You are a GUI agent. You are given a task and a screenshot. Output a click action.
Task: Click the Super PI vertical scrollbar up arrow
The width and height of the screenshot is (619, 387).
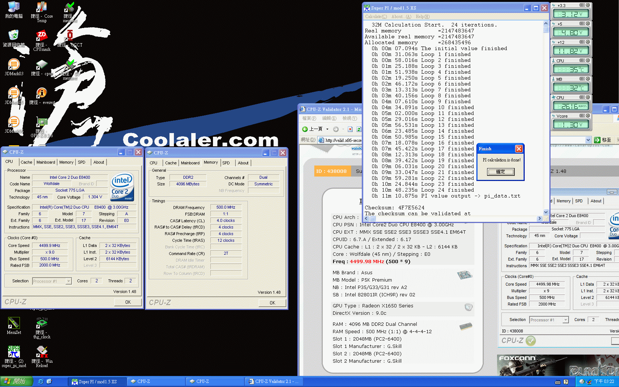[x=546, y=24]
